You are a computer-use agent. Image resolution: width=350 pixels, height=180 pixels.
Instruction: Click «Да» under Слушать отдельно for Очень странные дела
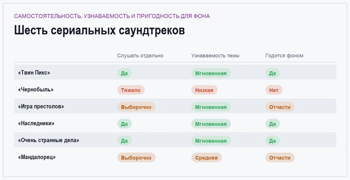point(125,141)
